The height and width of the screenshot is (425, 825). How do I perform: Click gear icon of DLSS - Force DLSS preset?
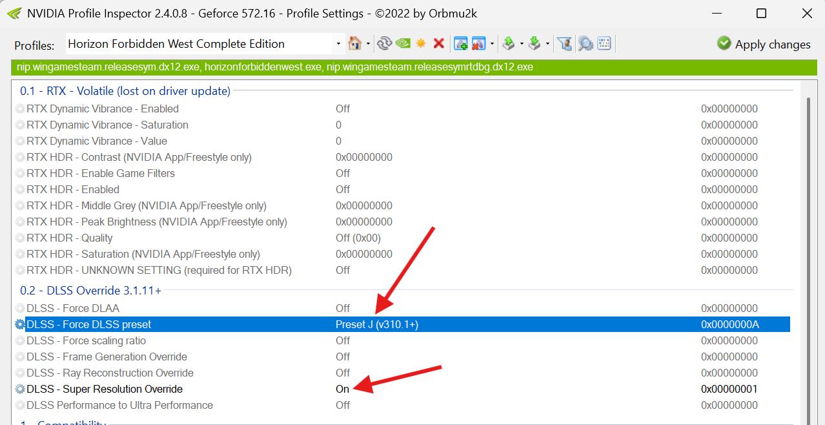(20, 324)
